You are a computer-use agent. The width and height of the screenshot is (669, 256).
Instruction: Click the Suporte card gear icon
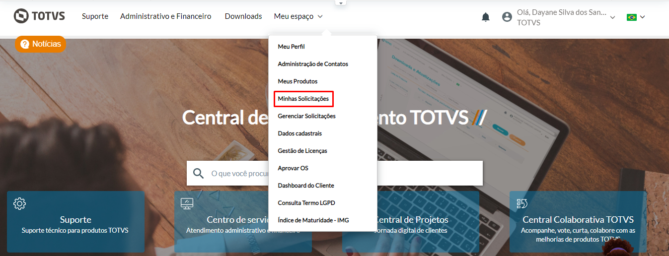[x=20, y=203]
